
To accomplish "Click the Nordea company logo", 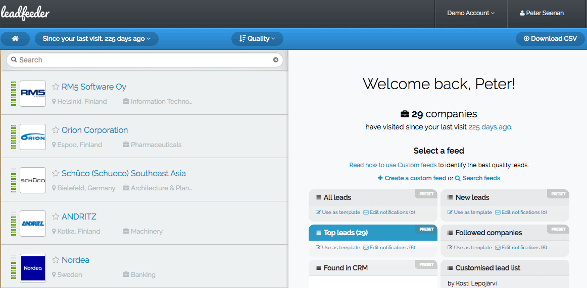I will [x=33, y=267].
